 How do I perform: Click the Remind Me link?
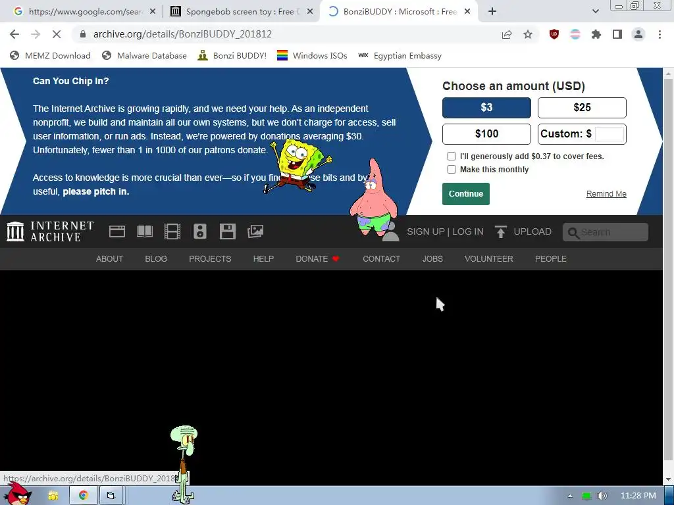(606, 194)
